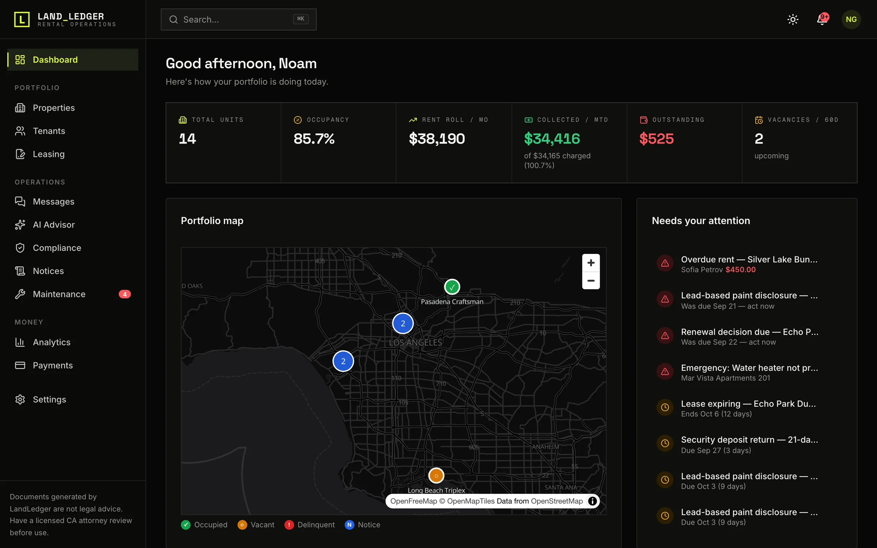Go to Dashboard in the sidebar

[x=73, y=60]
